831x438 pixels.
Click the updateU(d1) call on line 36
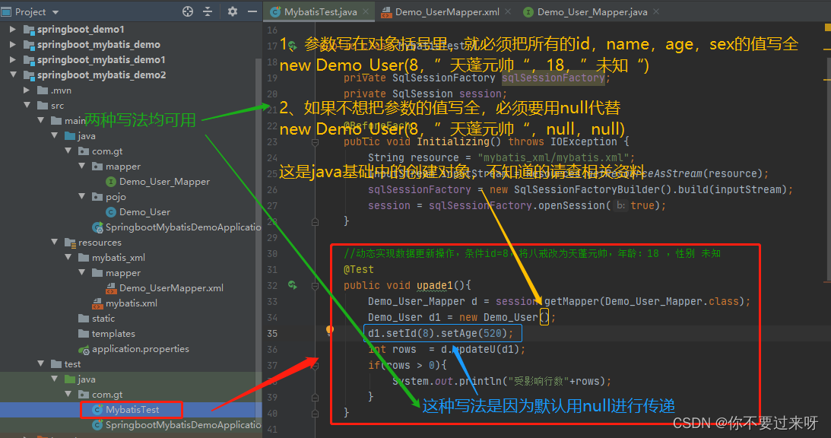tap(486, 350)
